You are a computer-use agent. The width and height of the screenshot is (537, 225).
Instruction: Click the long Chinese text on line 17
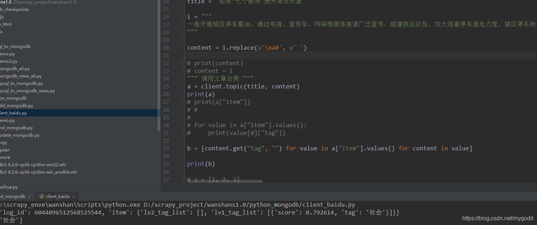click(362, 25)
